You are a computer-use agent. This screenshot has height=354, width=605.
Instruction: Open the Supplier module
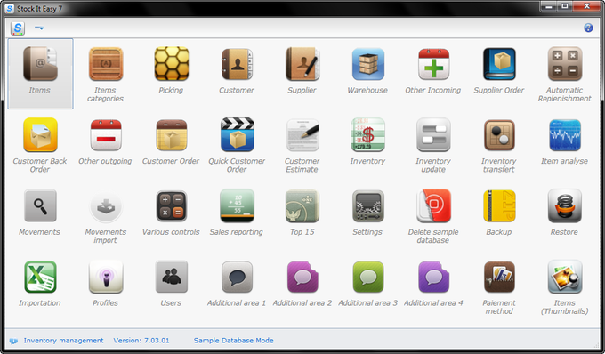302,64
